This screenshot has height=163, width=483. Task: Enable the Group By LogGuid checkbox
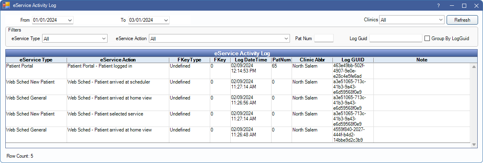tap(427, 38)
